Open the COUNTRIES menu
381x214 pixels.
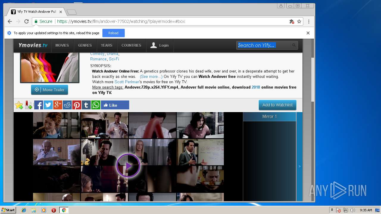(x=131, y=45)
